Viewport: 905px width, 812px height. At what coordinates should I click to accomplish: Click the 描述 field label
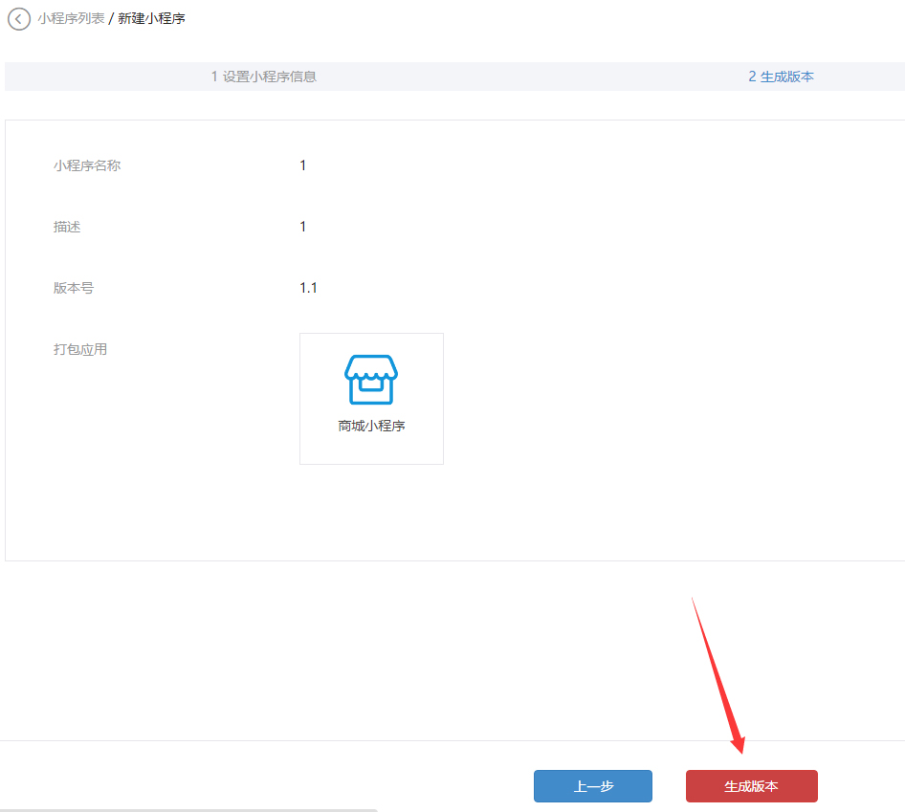tap(67, 227)
